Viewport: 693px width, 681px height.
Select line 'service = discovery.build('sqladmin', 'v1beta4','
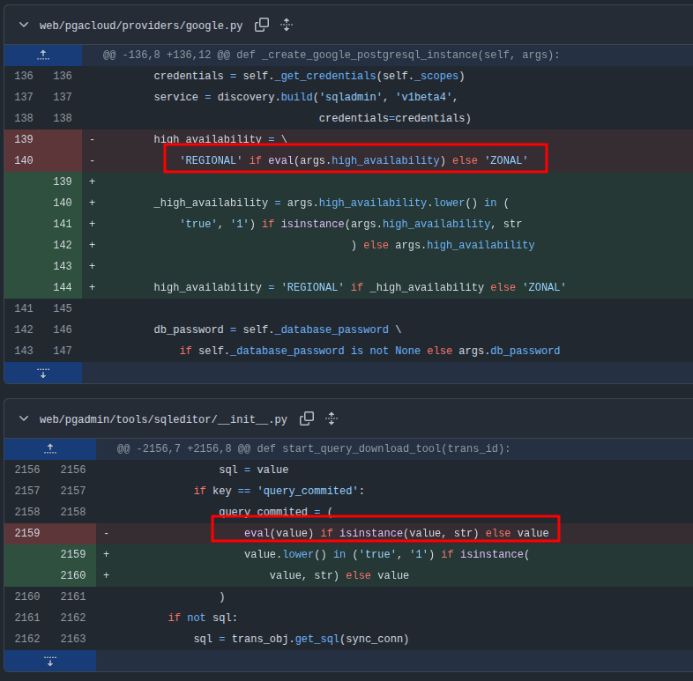[305, 97]
